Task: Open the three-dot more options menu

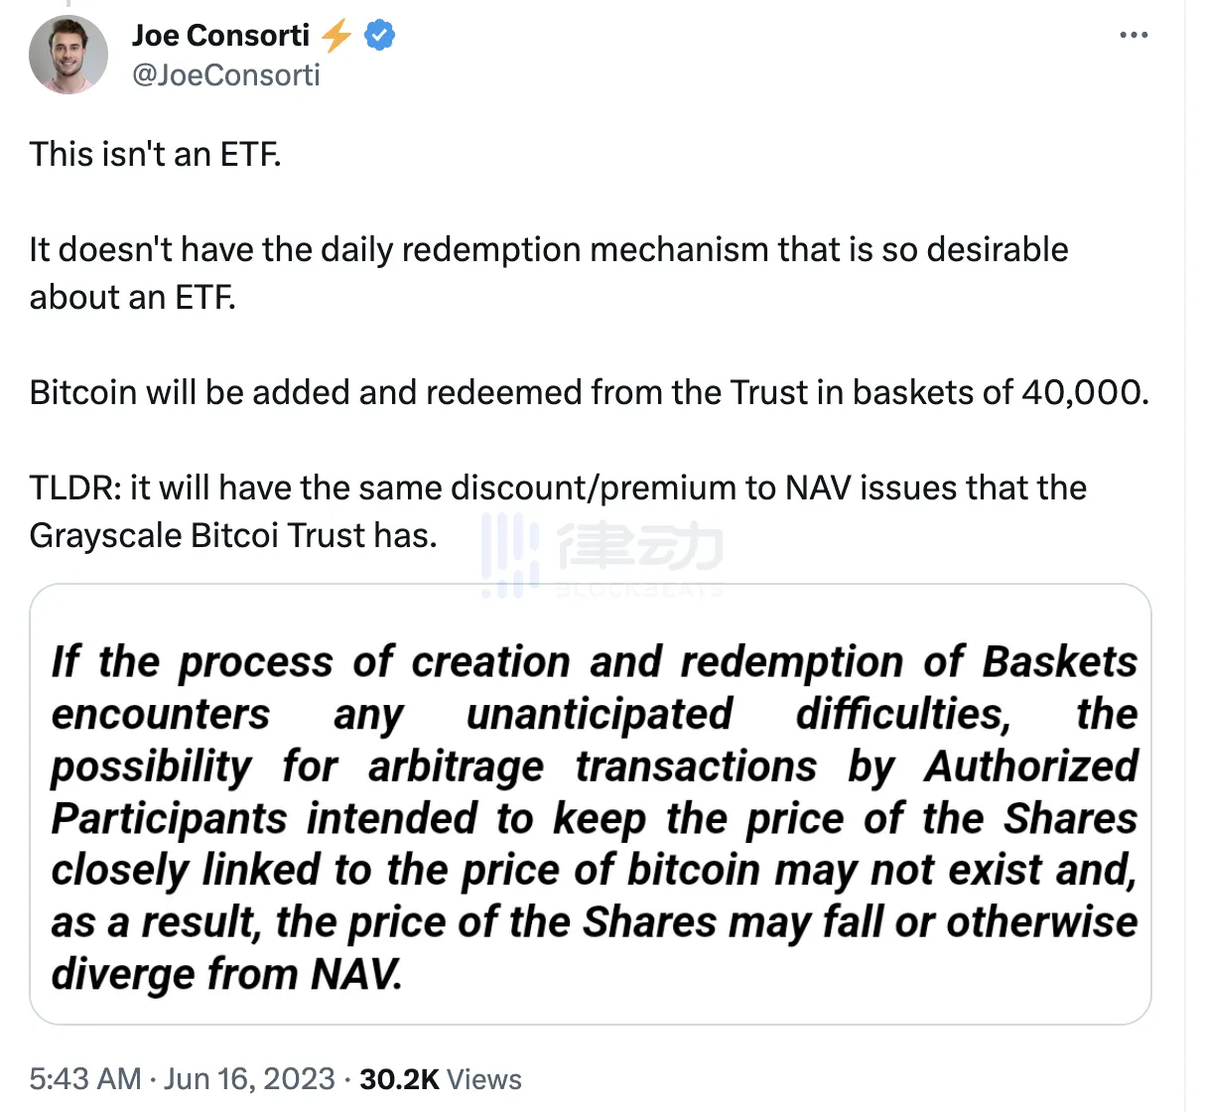Action: 1133,35
